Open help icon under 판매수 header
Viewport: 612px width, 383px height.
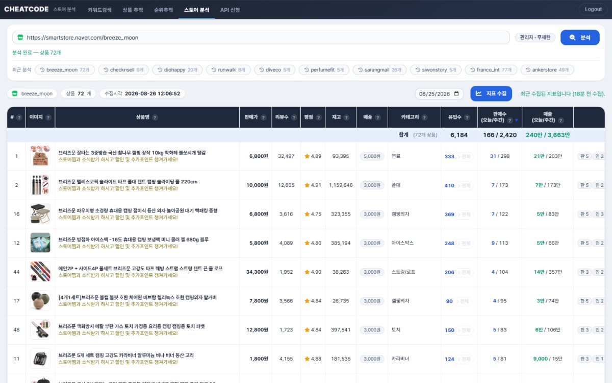[x=510, y=121]
